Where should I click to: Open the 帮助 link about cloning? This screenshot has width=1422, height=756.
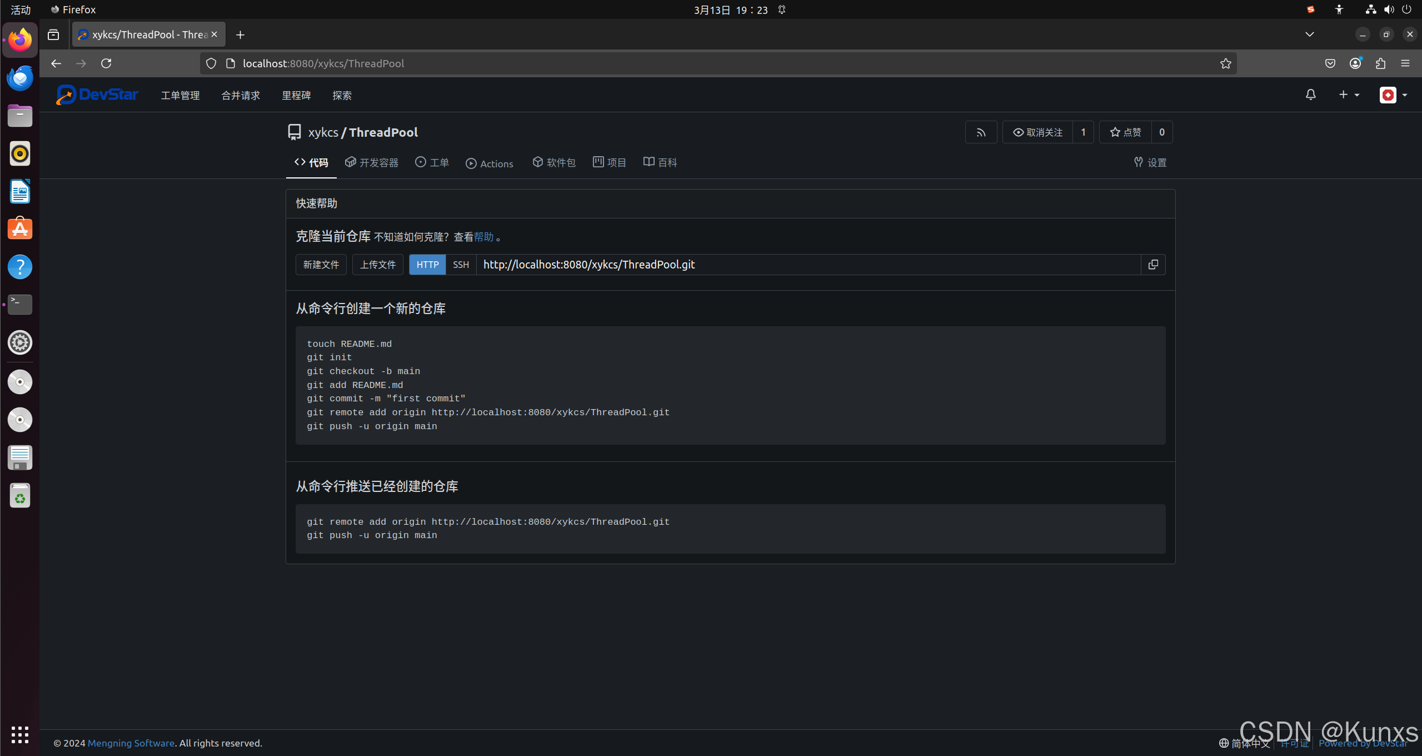483,236
